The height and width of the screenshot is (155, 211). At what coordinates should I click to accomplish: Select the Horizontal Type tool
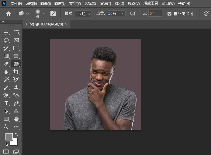click(6, 103)
